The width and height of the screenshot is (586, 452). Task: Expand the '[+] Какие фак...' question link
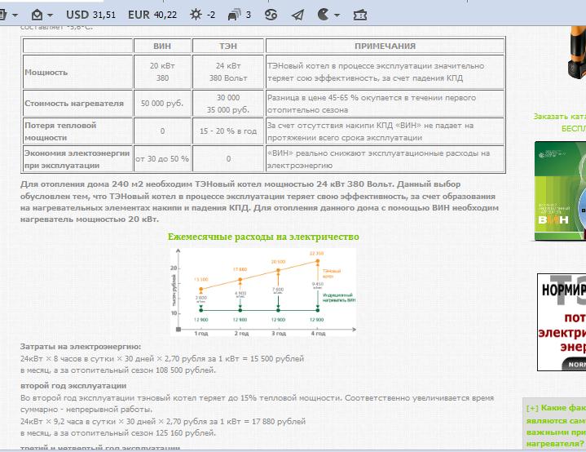pos(556,425)
